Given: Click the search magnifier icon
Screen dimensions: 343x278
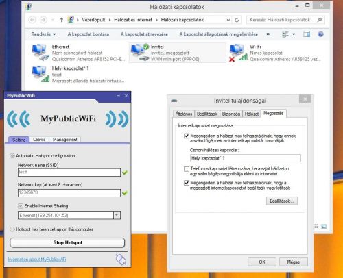Looking at the screenshot, I should click(320, 20).
